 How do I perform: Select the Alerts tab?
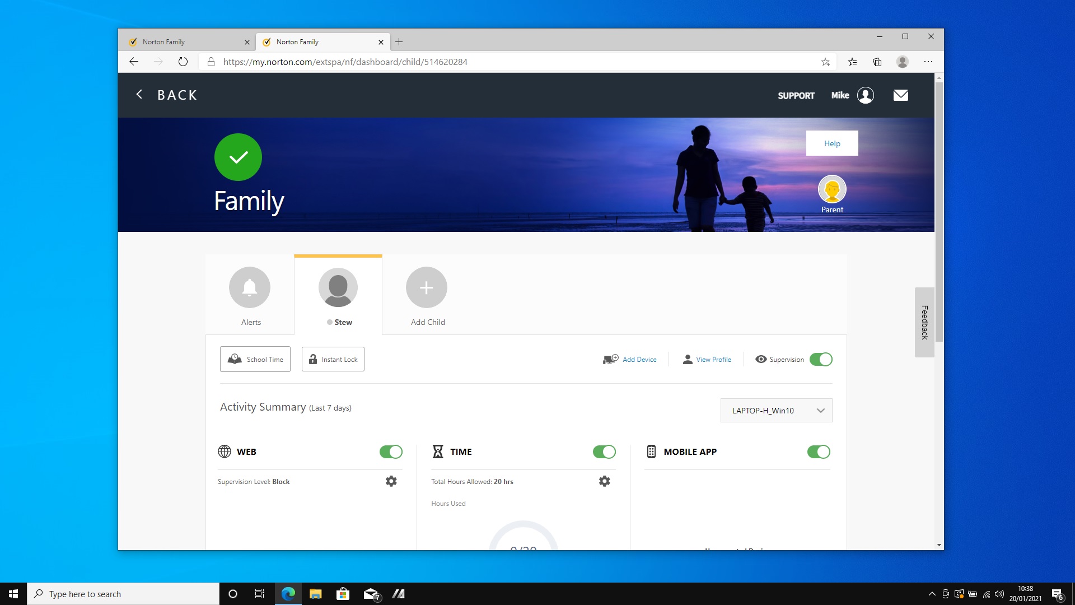point(250,295)
